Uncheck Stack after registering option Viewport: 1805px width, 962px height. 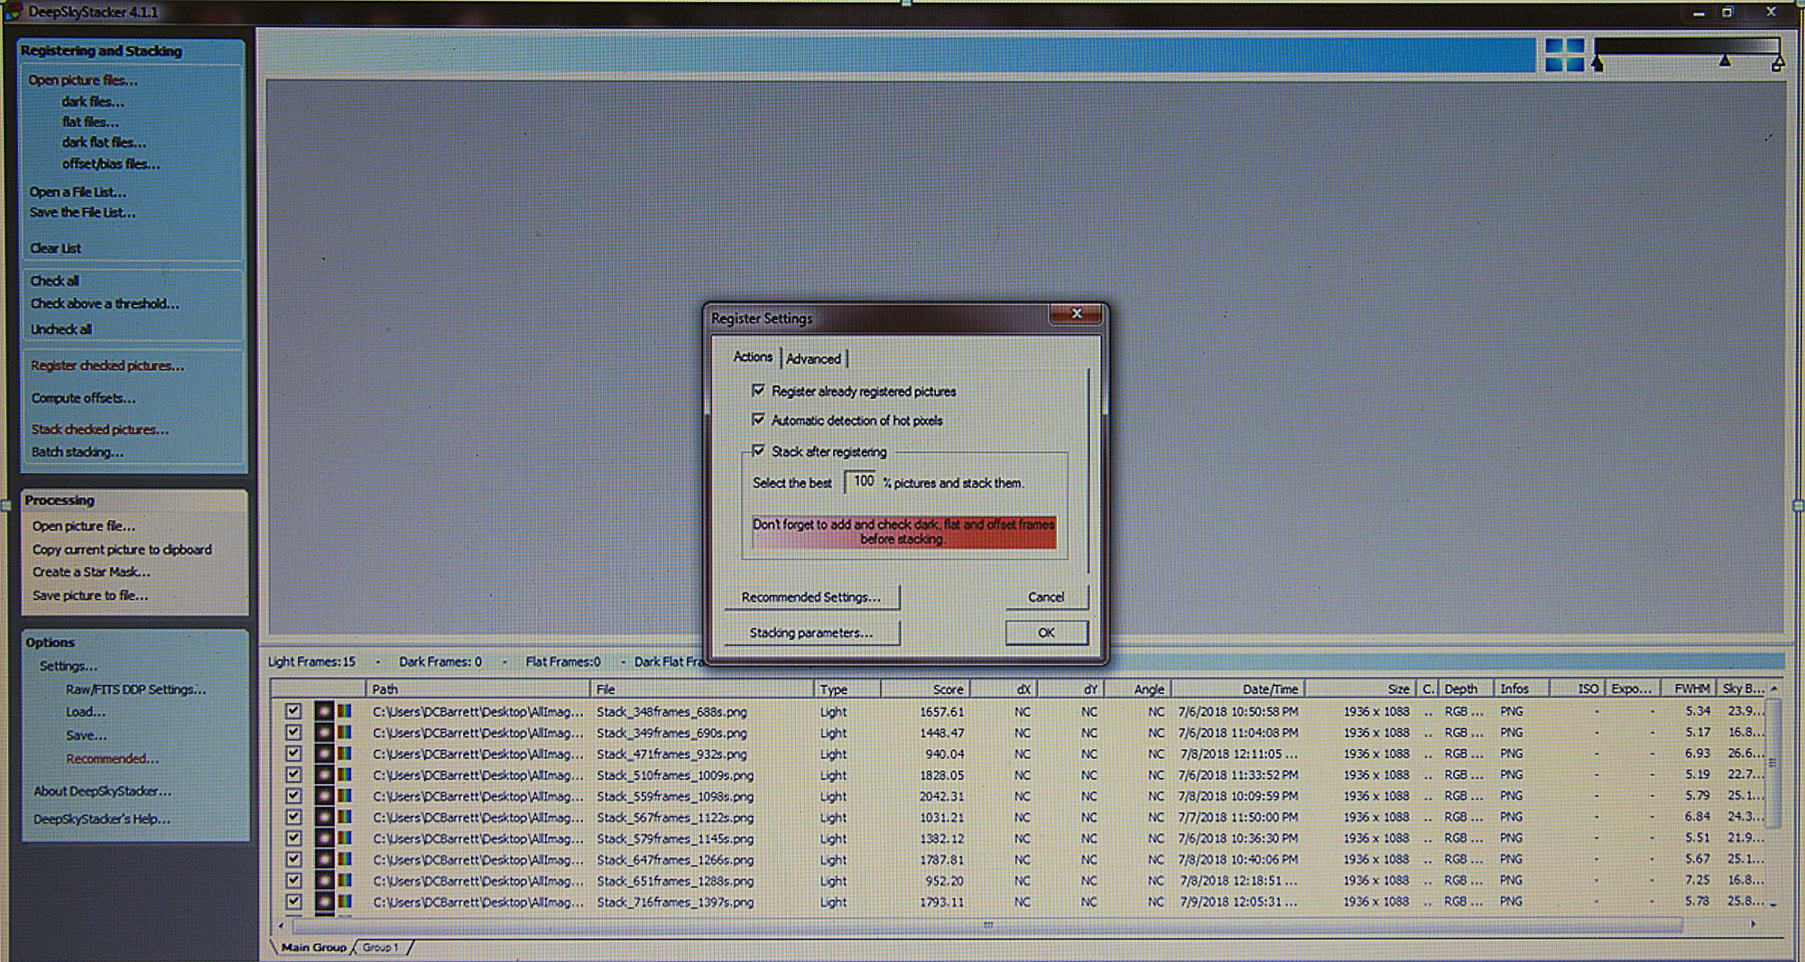point(758,450)
